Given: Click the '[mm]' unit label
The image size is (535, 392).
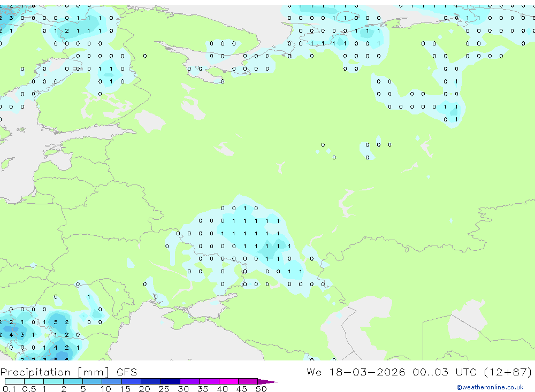Looking at the screenshot, I should (x=94, y=372).
